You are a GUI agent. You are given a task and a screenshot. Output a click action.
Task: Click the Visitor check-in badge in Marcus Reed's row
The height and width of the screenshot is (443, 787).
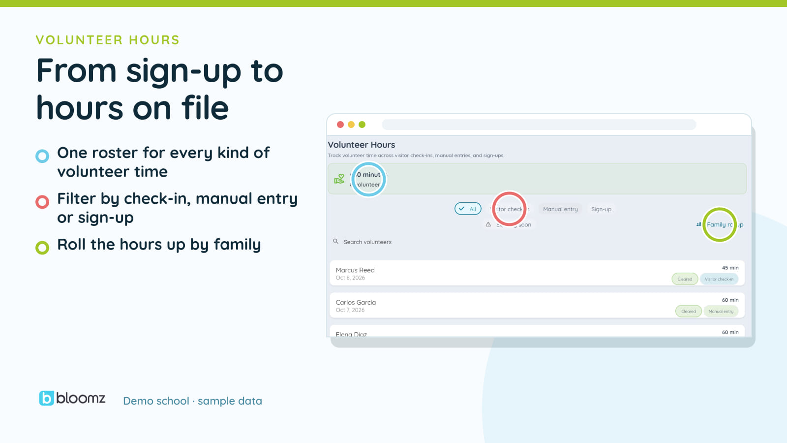(x=719, y=279)
